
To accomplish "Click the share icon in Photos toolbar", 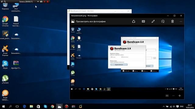I will point(133,21).
